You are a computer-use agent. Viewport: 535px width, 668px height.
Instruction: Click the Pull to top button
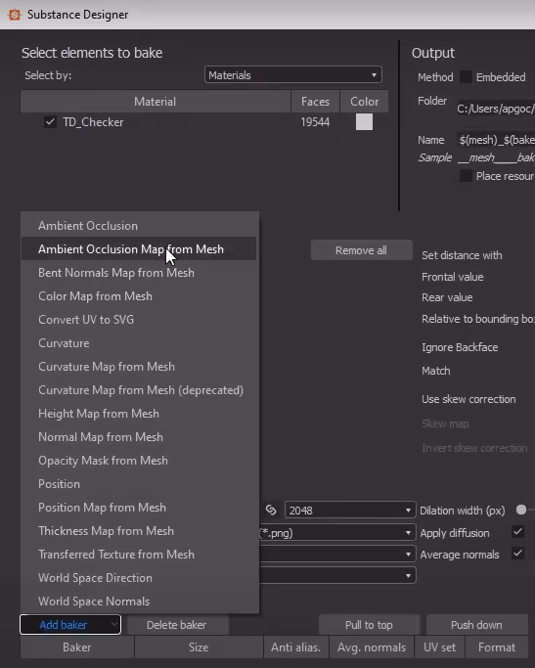point(369,625)
